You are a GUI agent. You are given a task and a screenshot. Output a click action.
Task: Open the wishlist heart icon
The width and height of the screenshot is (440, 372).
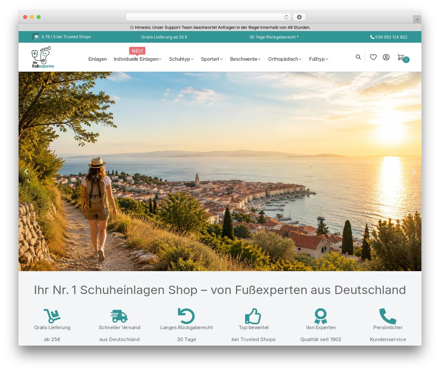(x=373, y=57)
